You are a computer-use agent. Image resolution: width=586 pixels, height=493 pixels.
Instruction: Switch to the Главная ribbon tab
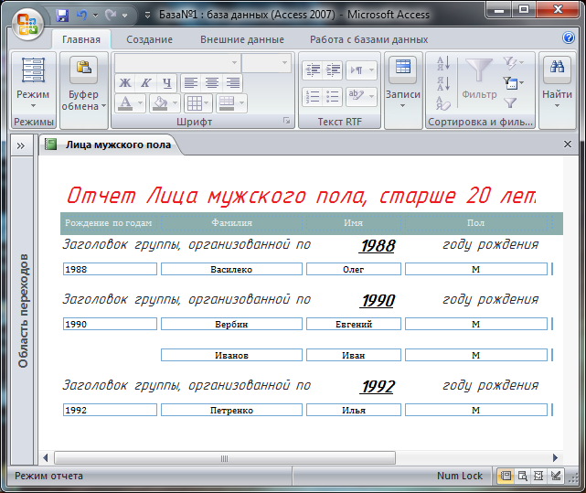click(x=81, y=39)
